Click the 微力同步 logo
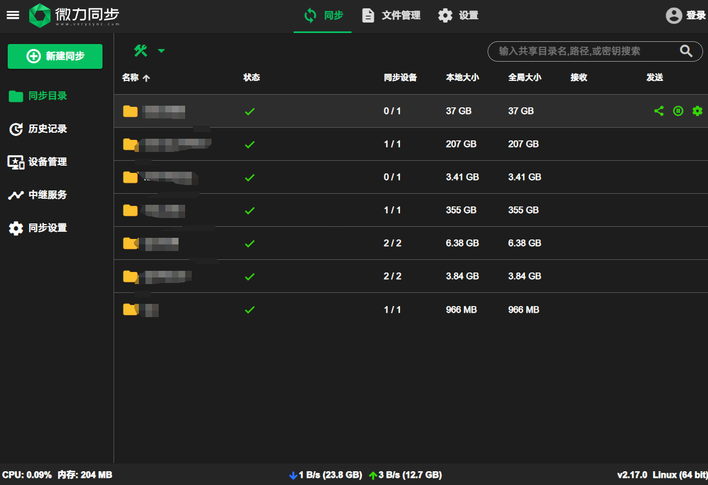 (x=74, y=15)
